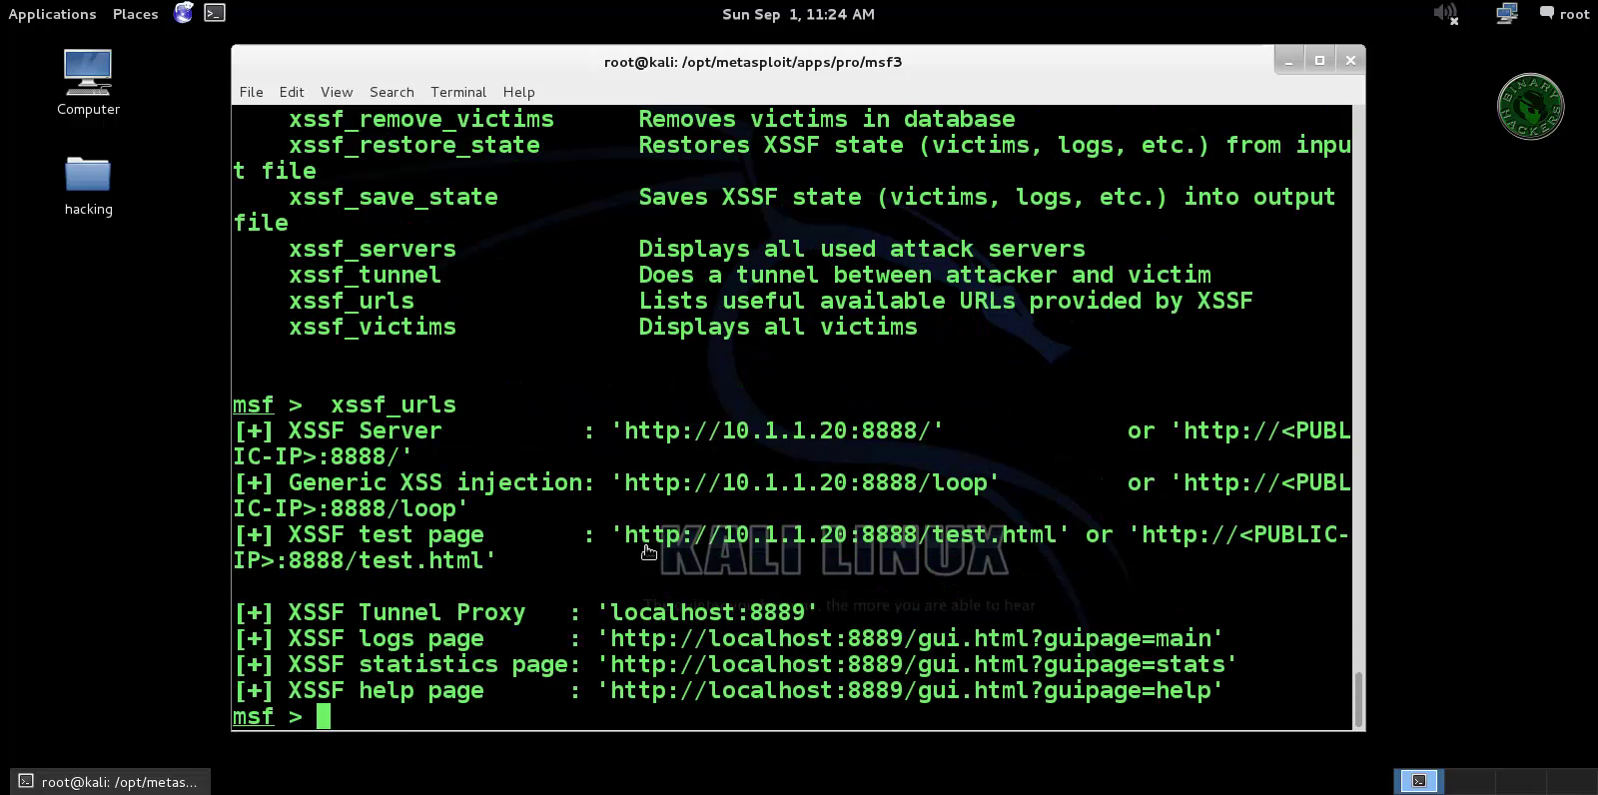Click the date and time clock
1598x795 pixels.
click(798, 14)
